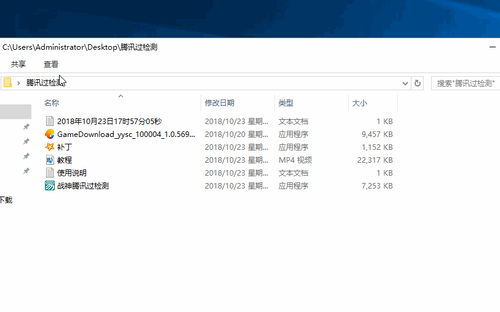Click the 22,317 KB size cell
500x312 pixels.
[375, 160]
